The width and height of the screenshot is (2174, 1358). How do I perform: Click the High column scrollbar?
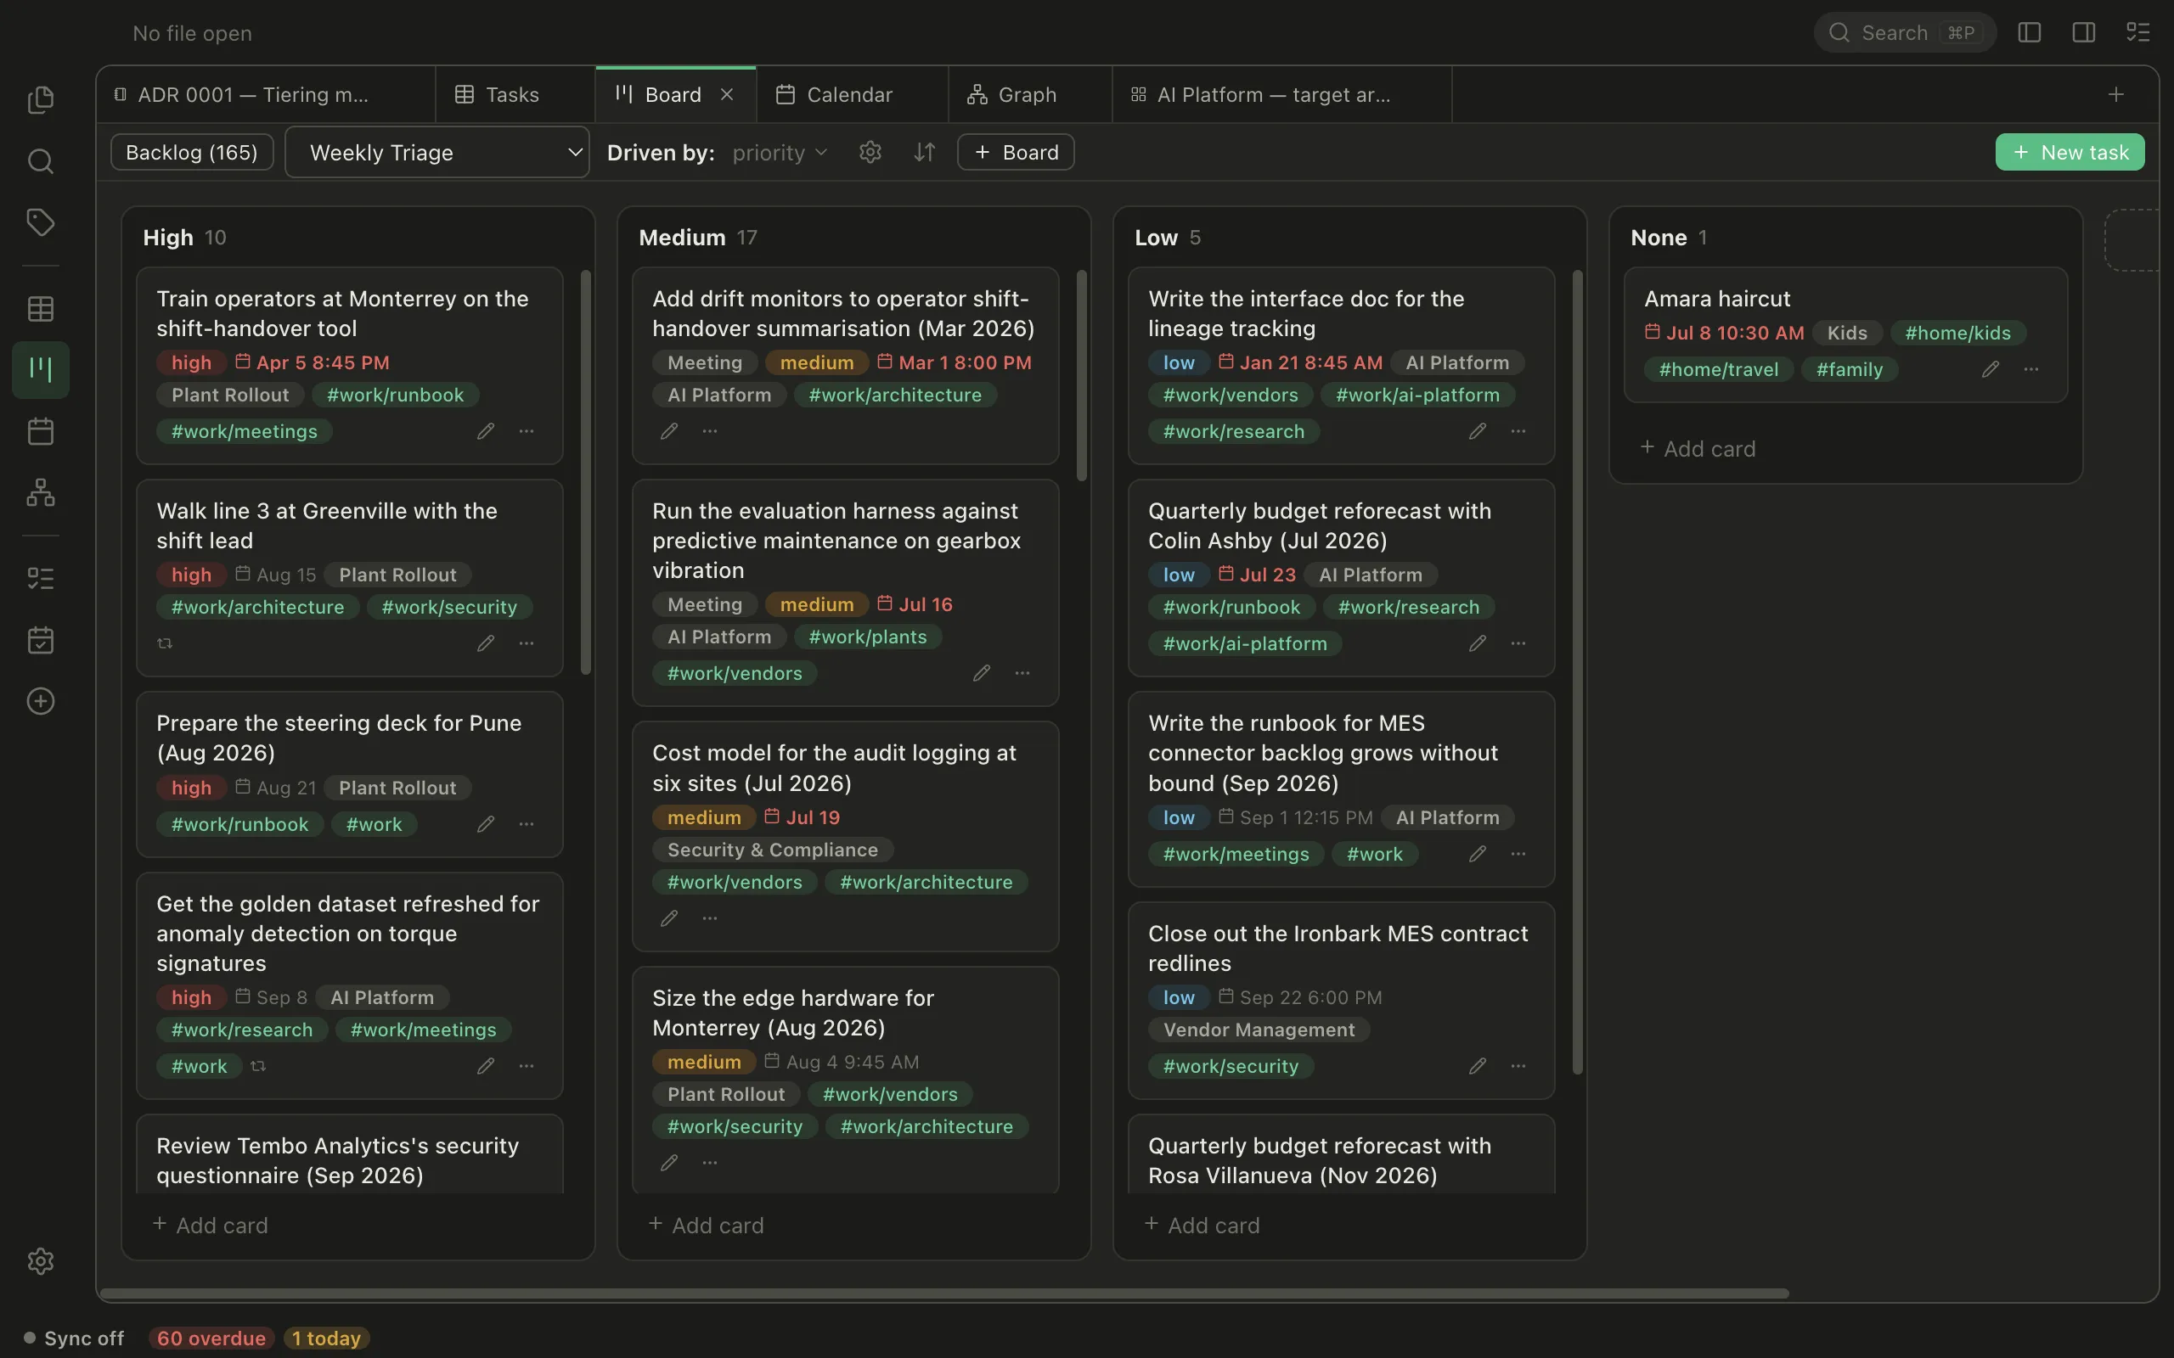[x=586, y=473]
